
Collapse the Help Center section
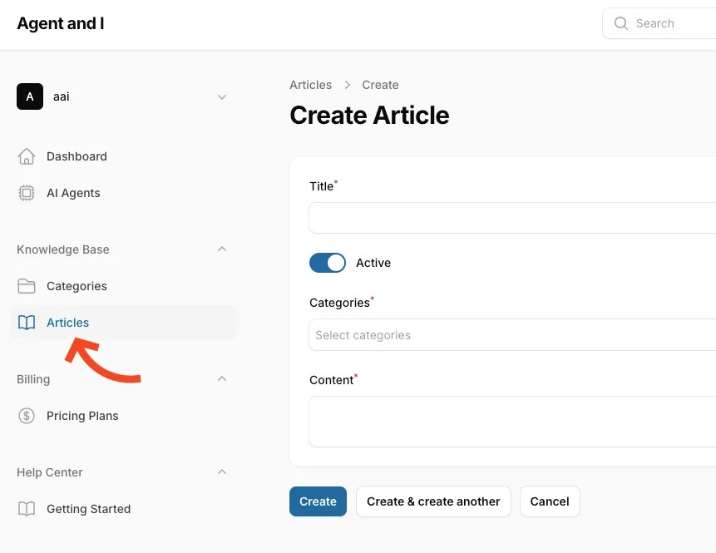(222, 472)
